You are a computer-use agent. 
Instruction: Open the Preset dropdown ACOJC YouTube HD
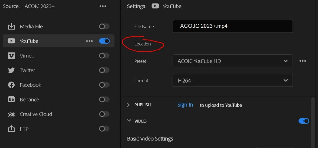[233, 61]
